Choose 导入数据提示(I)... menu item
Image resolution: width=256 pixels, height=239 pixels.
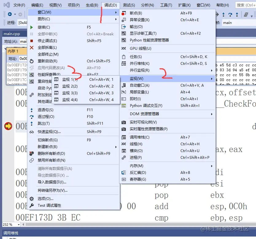coord(73,182)
